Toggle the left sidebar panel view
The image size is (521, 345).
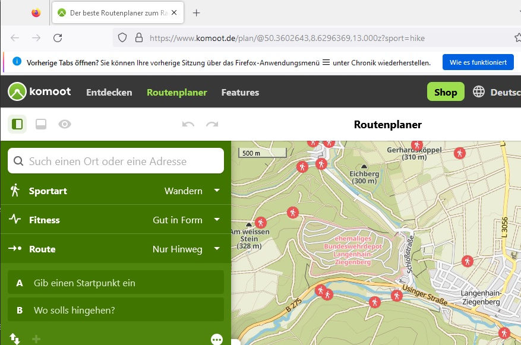tap(17, 124)
